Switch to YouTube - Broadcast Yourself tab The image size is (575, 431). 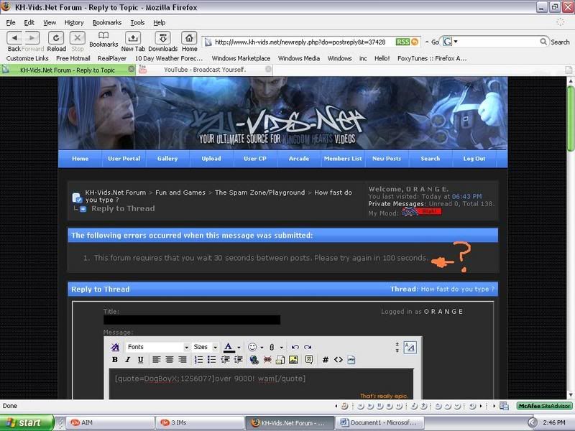click(x=204, y=70)
